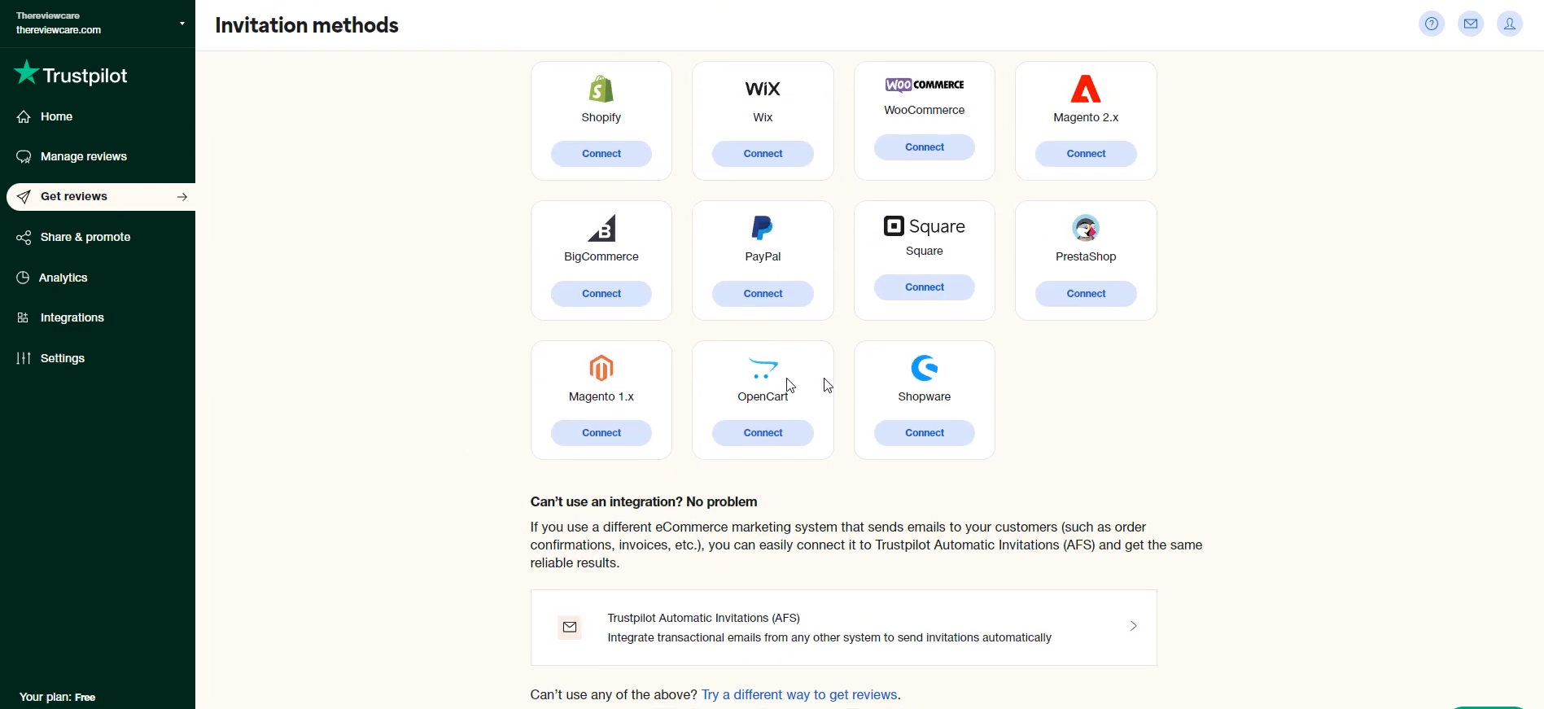Connect the Wix integration
Viewport: 1544px width, 709px height.
(763, 154)
